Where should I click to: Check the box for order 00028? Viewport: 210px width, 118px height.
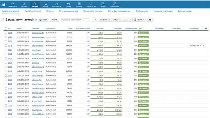click(6, 33)
